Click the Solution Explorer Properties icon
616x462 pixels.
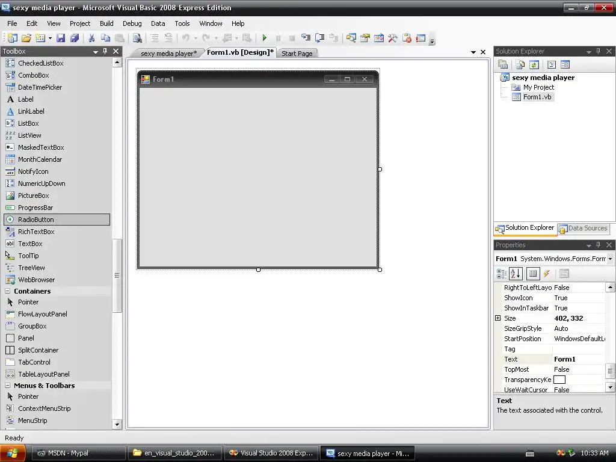[503, 64]
